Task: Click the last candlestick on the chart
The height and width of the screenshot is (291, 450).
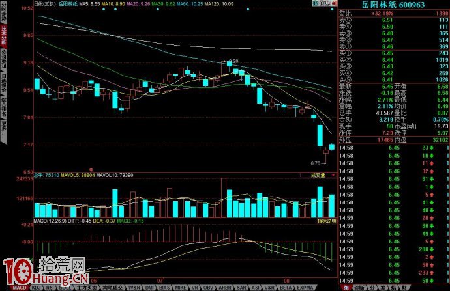Action: 332,146
